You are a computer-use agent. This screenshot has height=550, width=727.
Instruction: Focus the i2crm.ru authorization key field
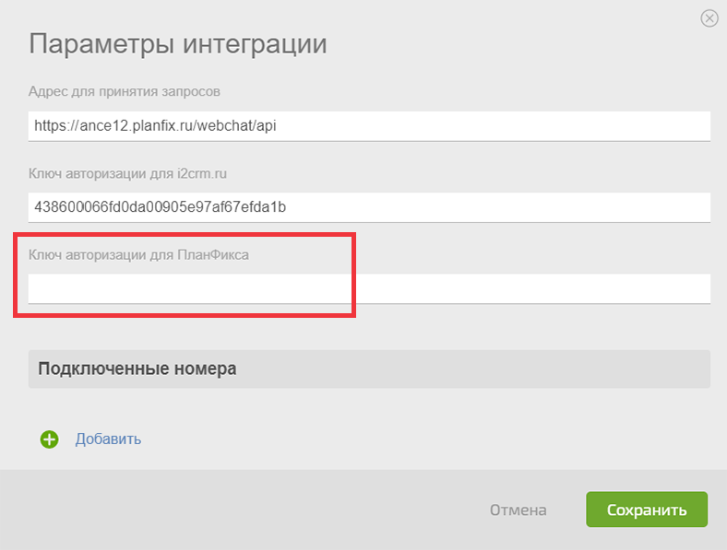click(369, 207)
